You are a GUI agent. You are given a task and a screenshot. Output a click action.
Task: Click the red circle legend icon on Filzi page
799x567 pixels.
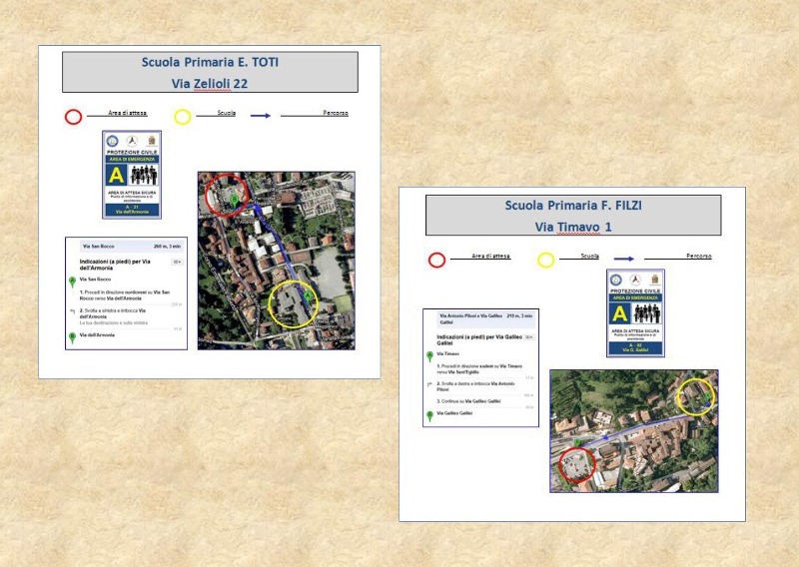pyautogui.click(x=436, y=261)
